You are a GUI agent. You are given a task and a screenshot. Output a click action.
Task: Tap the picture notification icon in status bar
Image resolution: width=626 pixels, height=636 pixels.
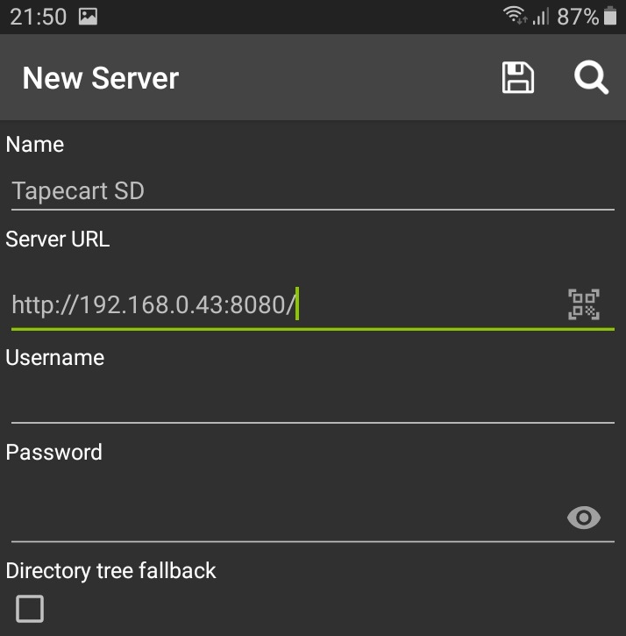[88, 17]
